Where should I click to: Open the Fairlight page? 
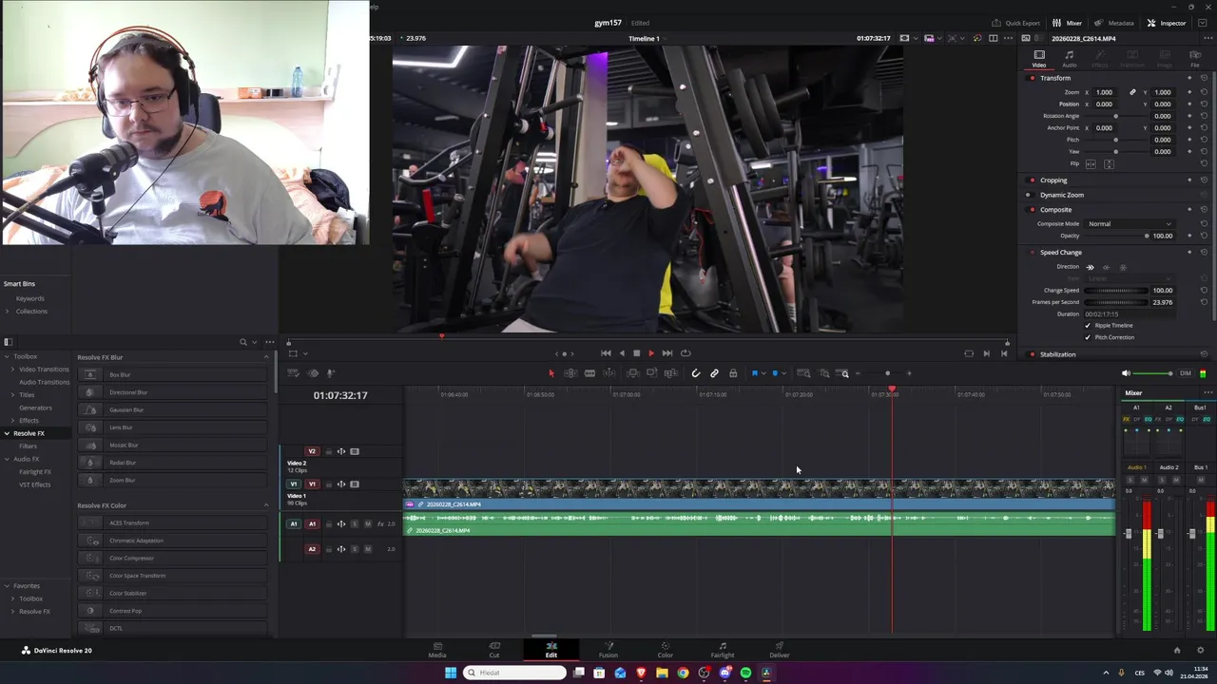coord(723,650)
